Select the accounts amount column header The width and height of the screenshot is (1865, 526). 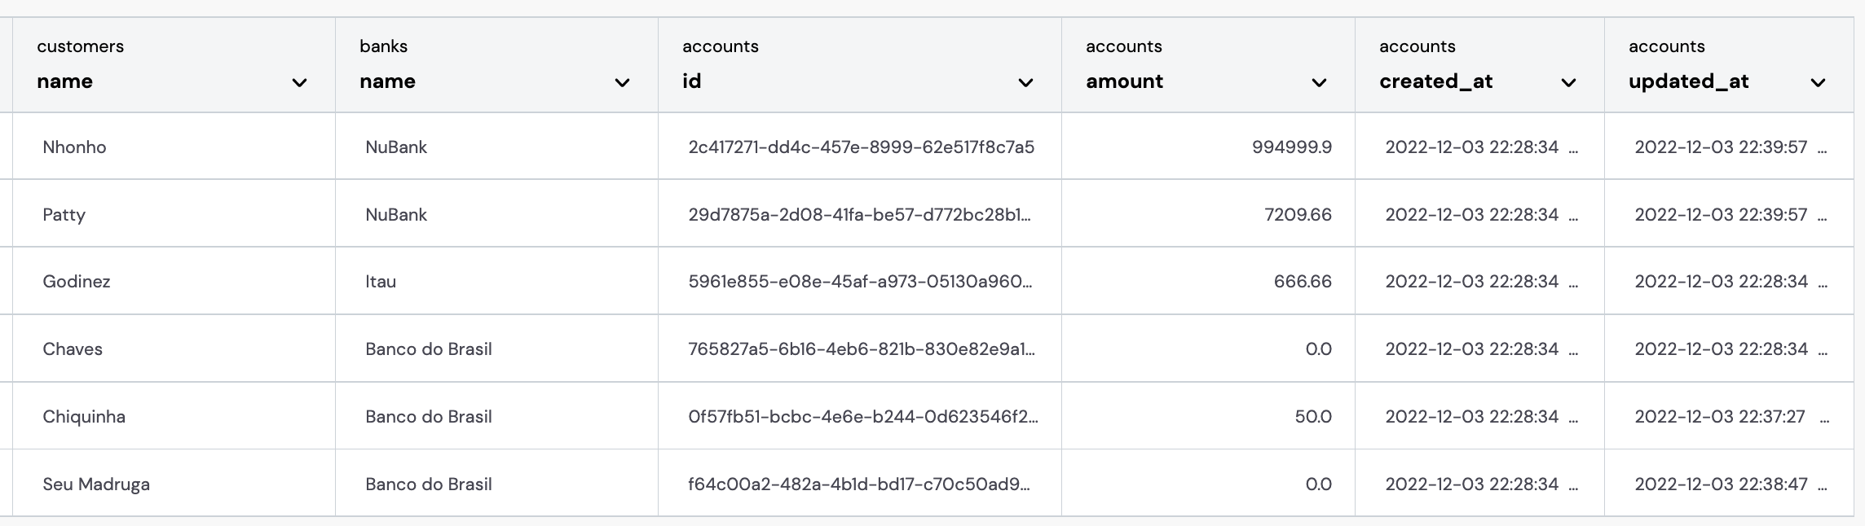pyautogui.click(x=1125, y=81)
